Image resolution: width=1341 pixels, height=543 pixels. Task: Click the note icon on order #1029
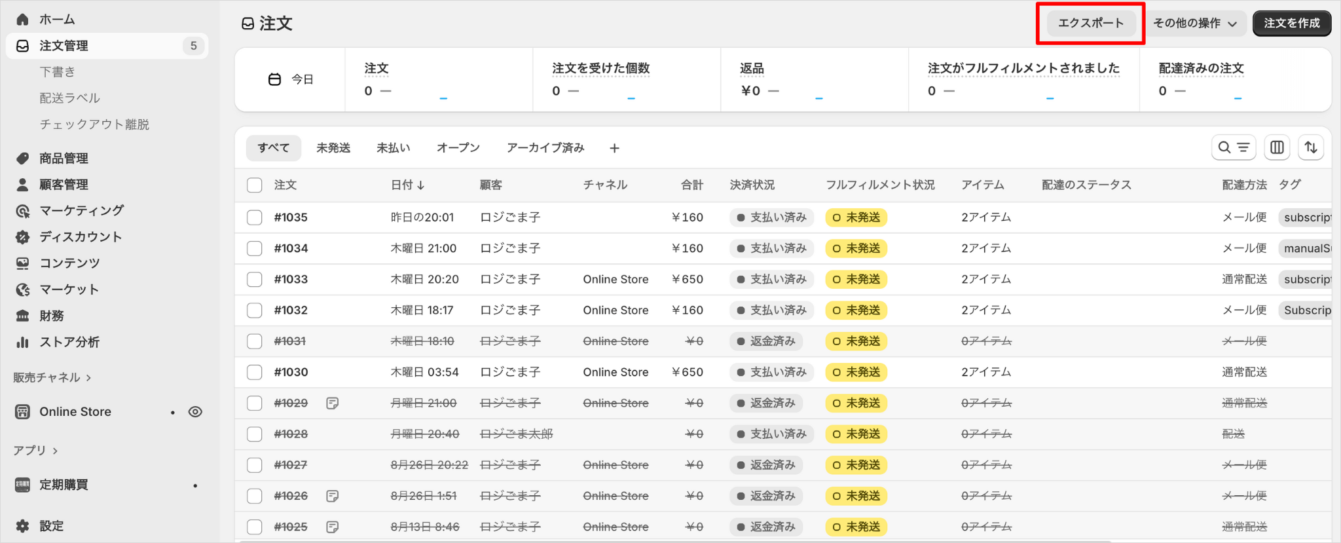(x=333, y=403)
